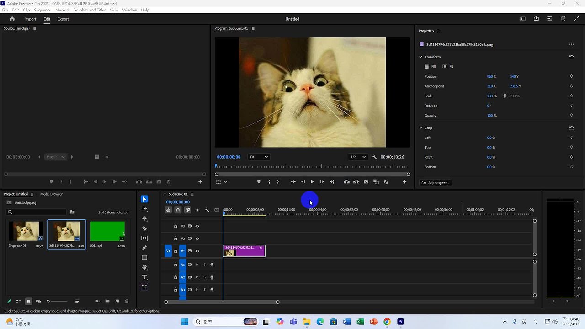Select the Pen tool in timeline toolbar
This screenshot has height=329, width=585.
coord(144,247)
